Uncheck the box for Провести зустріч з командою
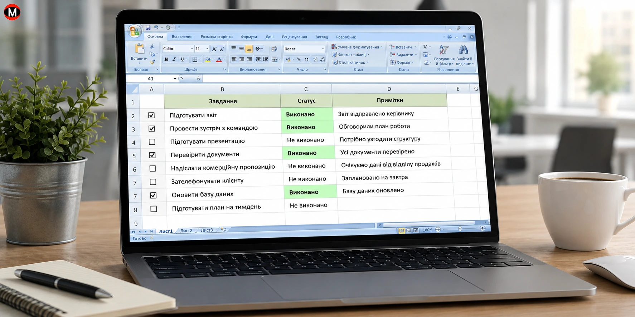 coord(152,129)
